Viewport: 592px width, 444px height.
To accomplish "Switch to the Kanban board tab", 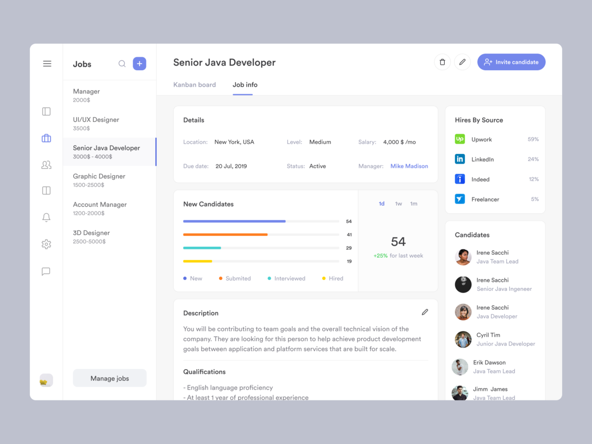I will point(194,85).
